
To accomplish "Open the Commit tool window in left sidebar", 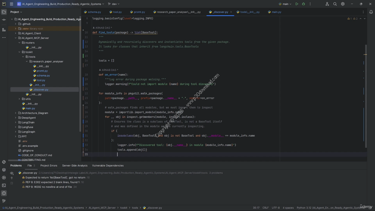I will click(4, 20).
